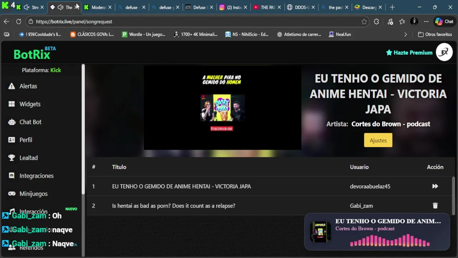Open the browser favorites icon
Image resolution: width=458 pixels, height=258 pixels.
click(402, 21)
